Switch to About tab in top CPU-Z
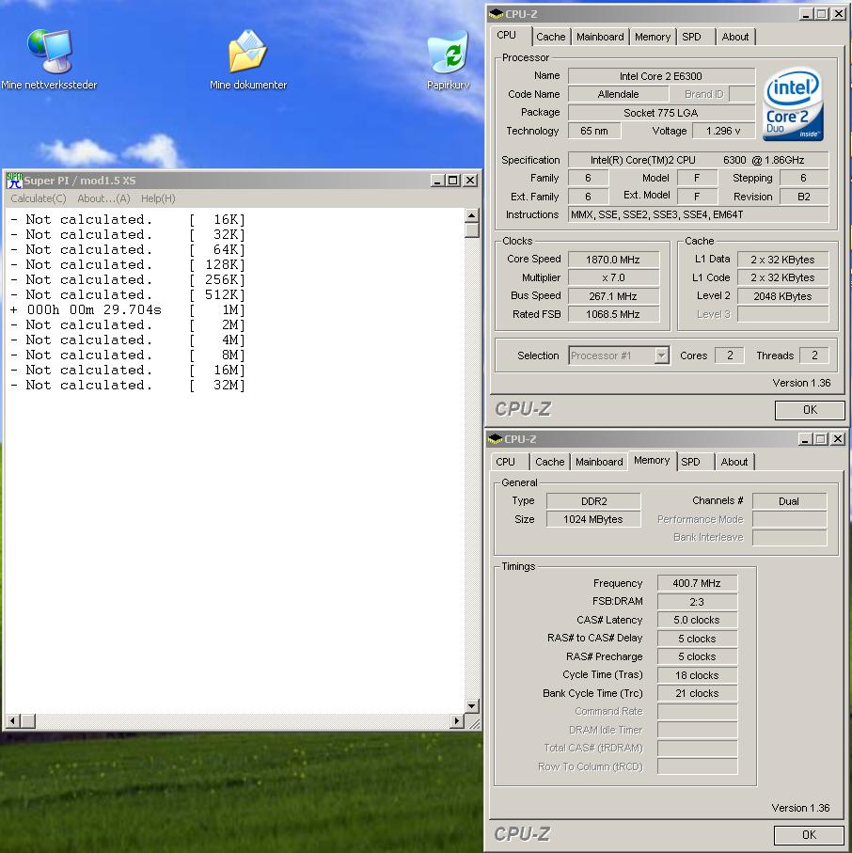The height and width of the screenshot is (853, 852). (735, 37)
